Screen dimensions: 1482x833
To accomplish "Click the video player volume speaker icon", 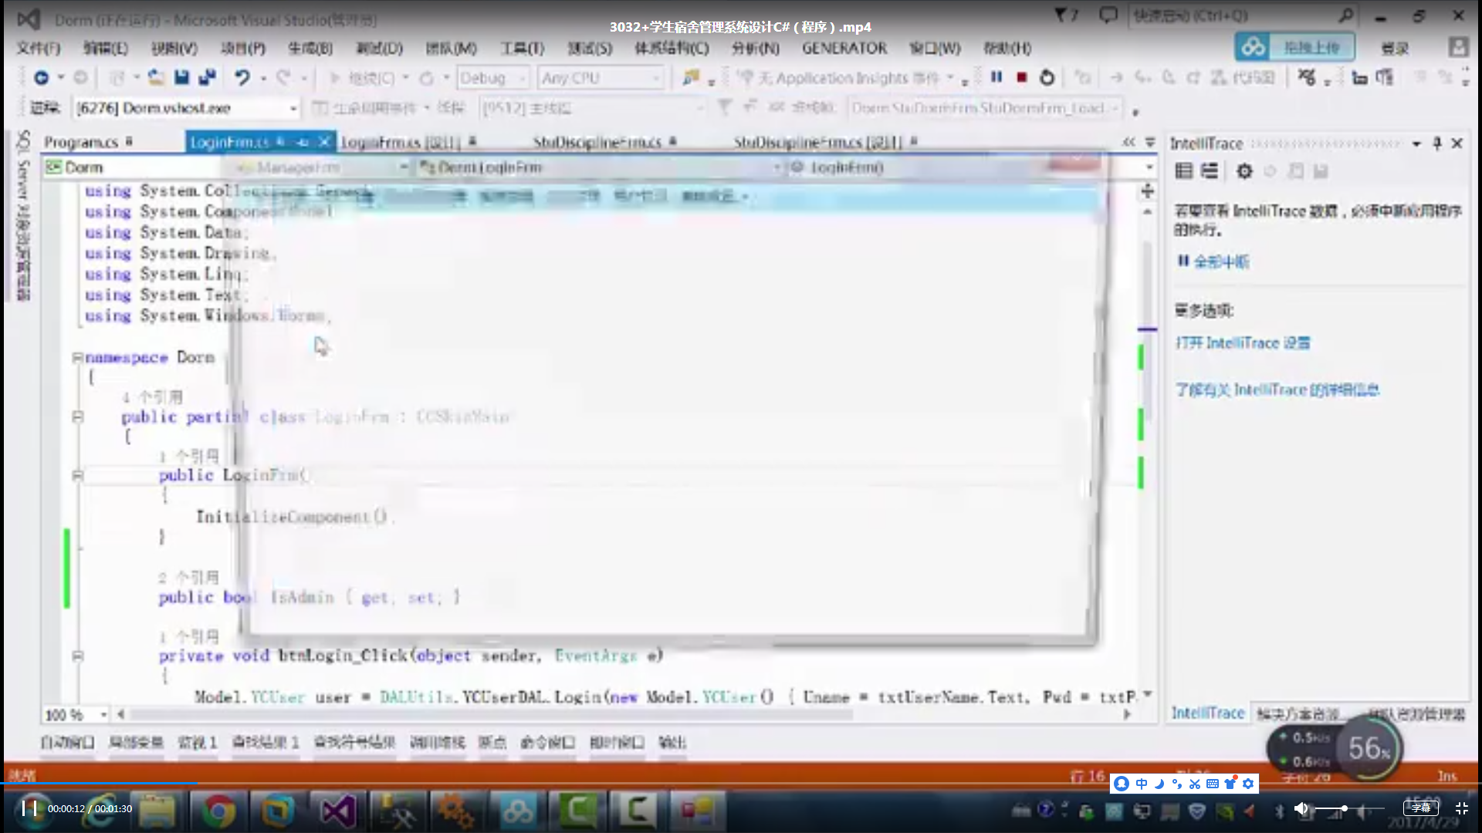I will [x=1301, y=808].
